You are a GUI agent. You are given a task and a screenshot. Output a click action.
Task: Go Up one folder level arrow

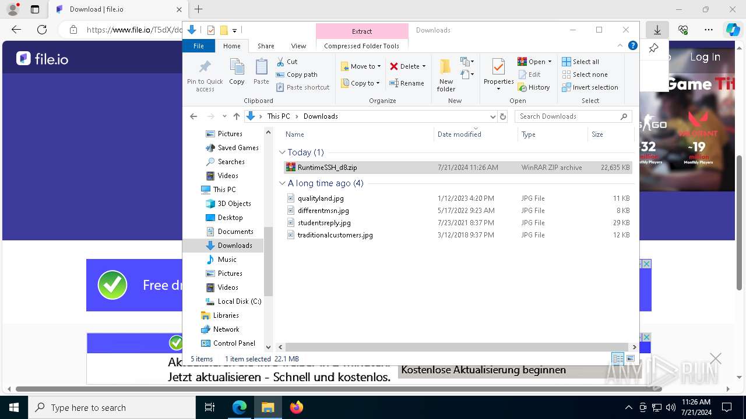[236, 116]
